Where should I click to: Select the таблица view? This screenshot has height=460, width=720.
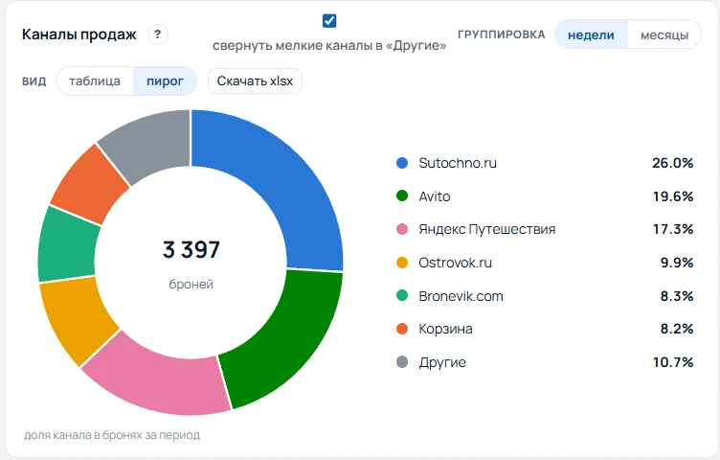pyautogui.click(x=95, y=81)
